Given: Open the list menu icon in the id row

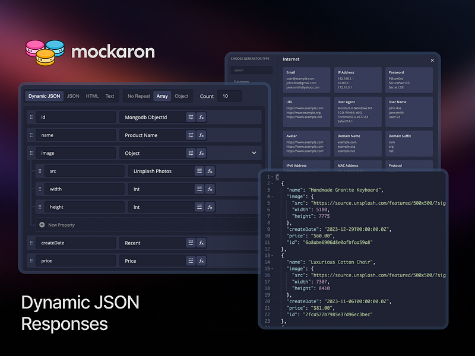Looking at the screenshot, I should point(191,117).
